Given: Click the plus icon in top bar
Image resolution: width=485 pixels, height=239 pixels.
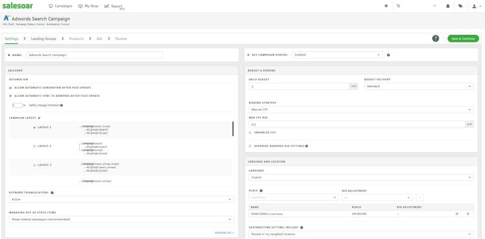Looking at the screenshot, I should (x=386, y=6).
